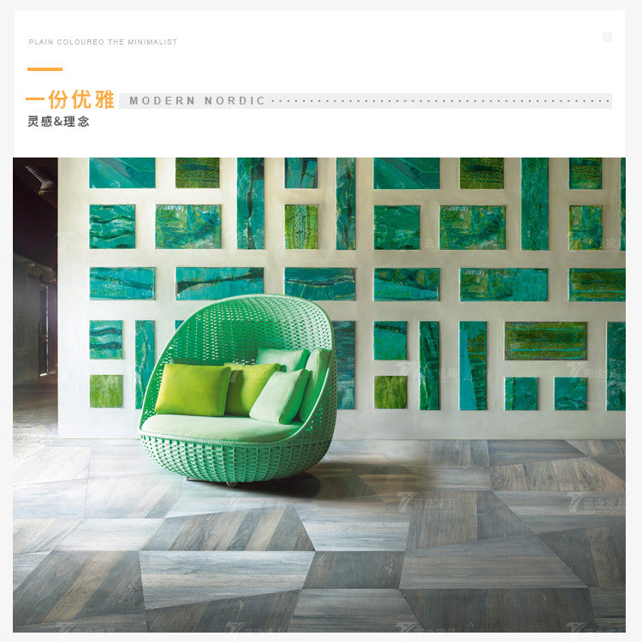Click the orange '一份优雅' heading
The height and width of the screenshot is (642, 642).
coord(69,100)
